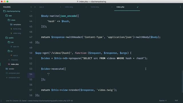Click highlighted line number 54
This screenshot has width=183, height=103.
[x=31, y=74]
